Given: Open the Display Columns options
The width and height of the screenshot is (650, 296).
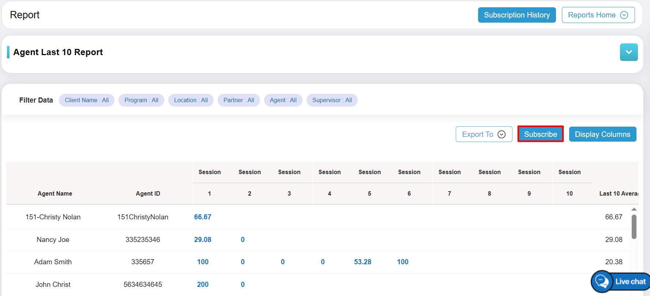Looking at the screenshot, I should [602, 134].
